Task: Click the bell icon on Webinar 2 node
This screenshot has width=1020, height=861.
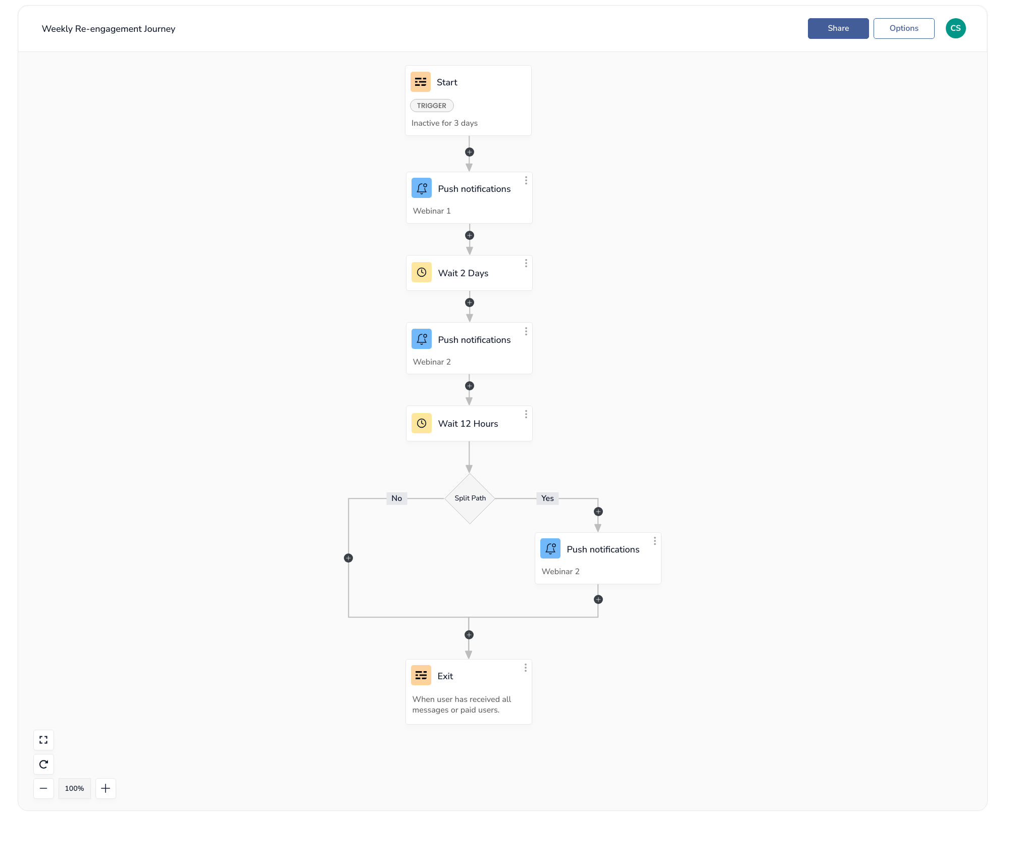Action: click(422, 339)
